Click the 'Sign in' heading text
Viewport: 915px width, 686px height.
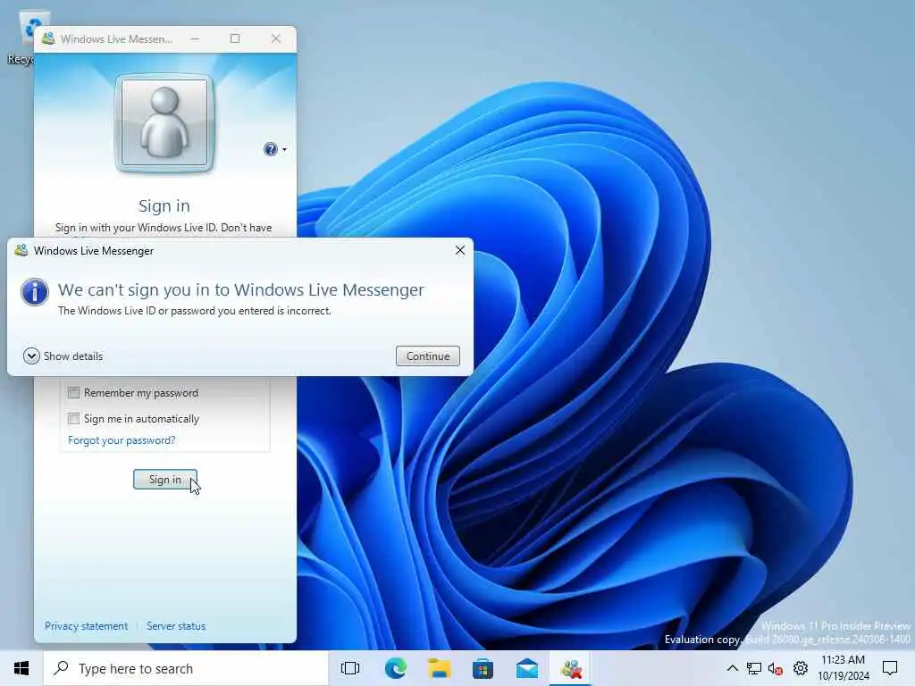(x=164, y=206)
